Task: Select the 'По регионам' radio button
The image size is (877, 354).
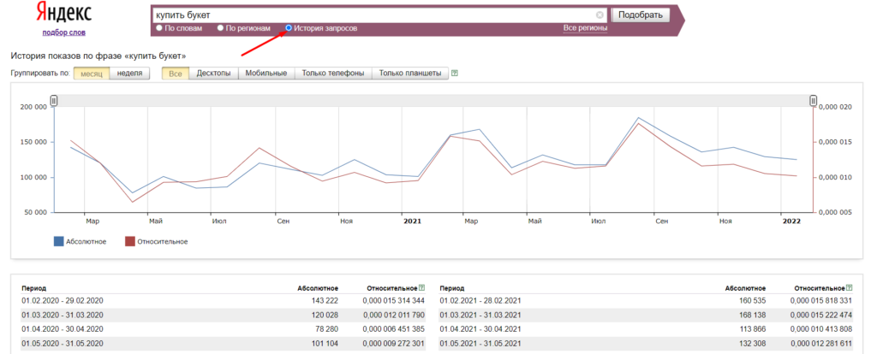Action: (x=220, y=28)
